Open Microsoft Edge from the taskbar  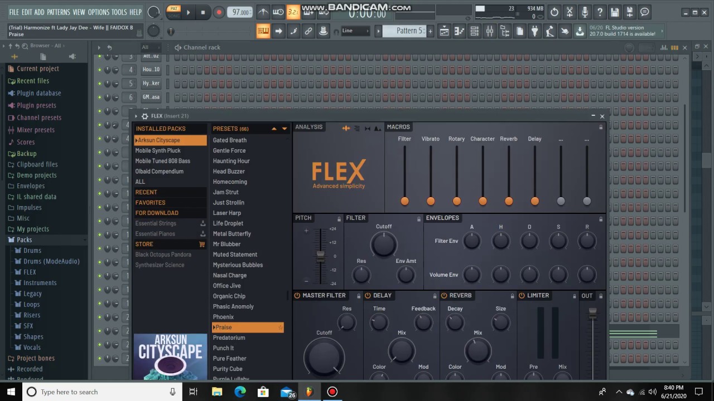click(x=240, y=392)
